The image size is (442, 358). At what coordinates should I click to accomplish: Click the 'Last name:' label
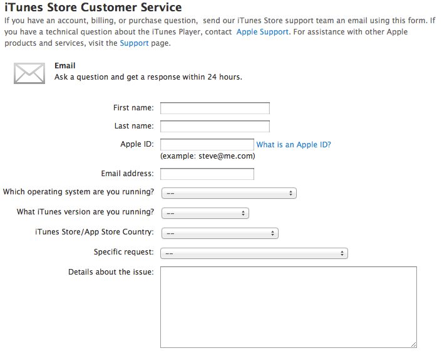point(134,125)
